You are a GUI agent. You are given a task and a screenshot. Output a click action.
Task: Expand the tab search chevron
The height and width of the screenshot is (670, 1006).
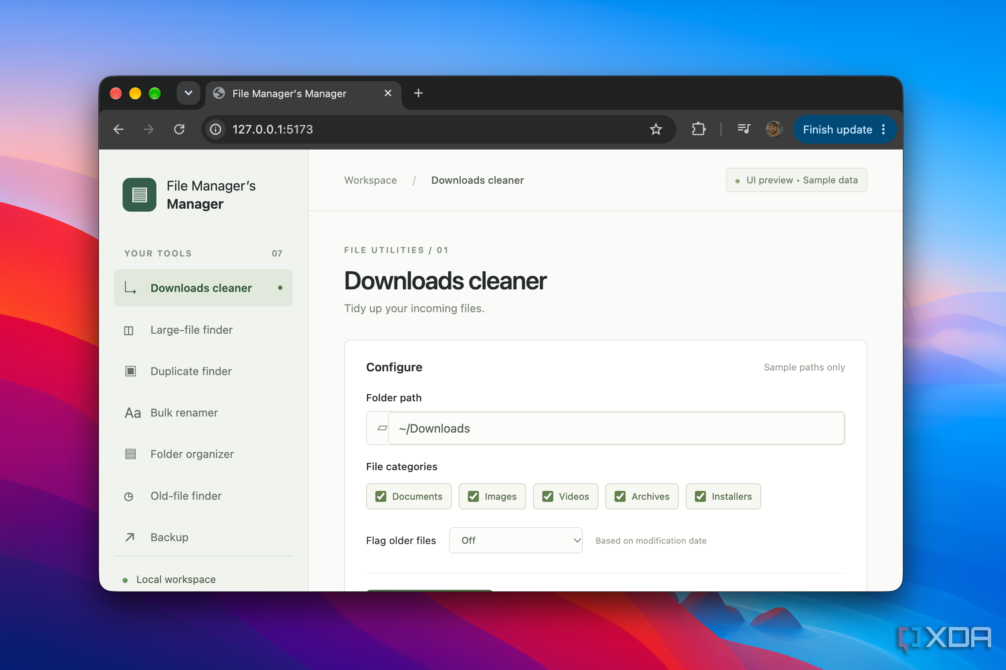pyautogui.click(x=189, y=93)
